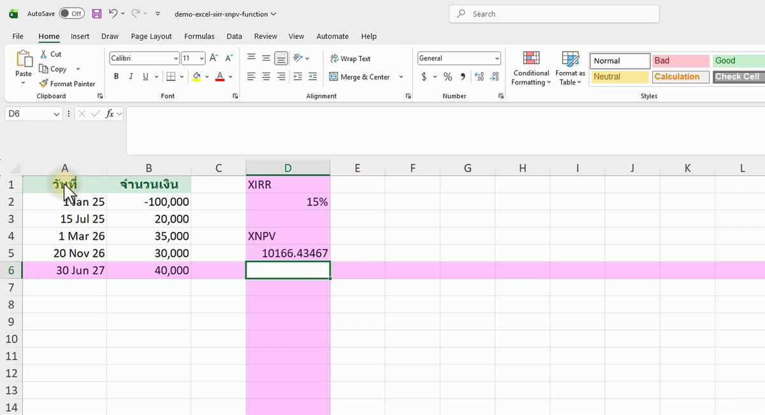Click the Paste clipboard icon

click(x=23, y=59)
